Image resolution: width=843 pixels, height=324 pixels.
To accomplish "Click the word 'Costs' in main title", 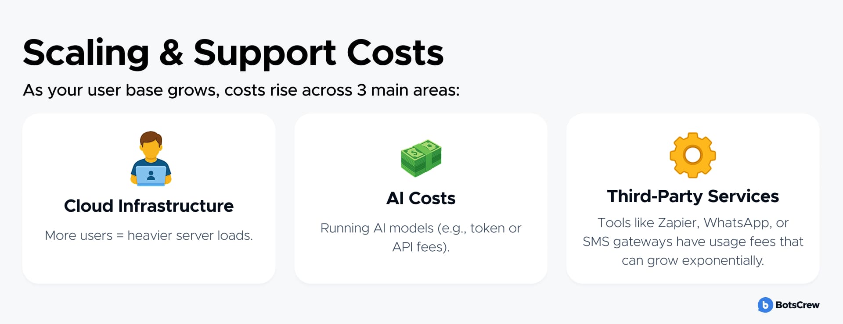I will pos(395,53).
